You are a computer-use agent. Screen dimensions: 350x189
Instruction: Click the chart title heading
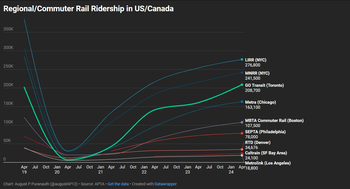point(88,9)
